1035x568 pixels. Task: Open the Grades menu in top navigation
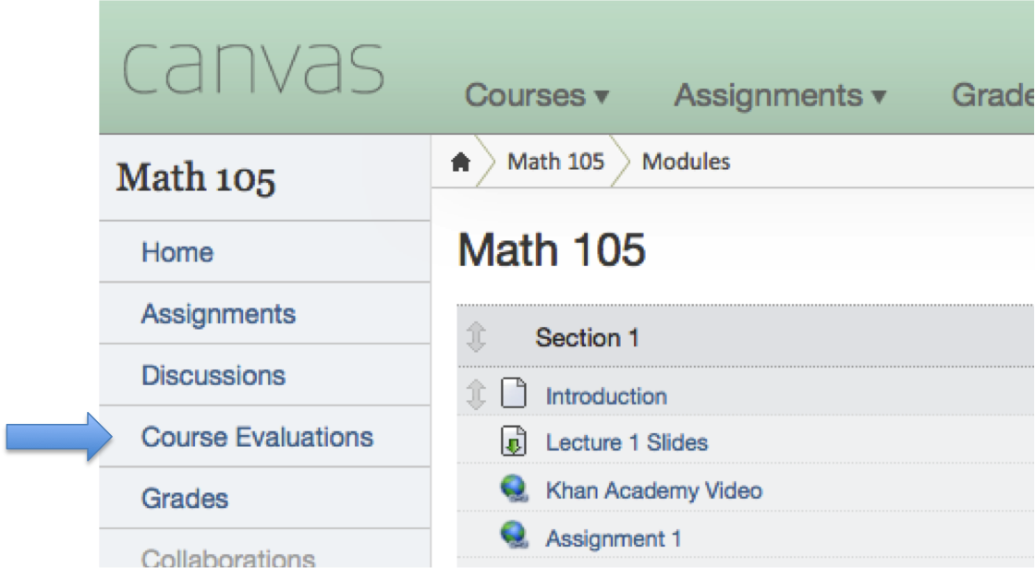(x=992, y=95)
